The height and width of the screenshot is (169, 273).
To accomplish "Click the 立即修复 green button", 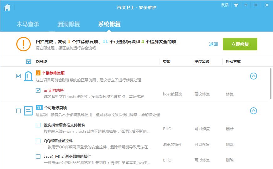I will [240, 44].
